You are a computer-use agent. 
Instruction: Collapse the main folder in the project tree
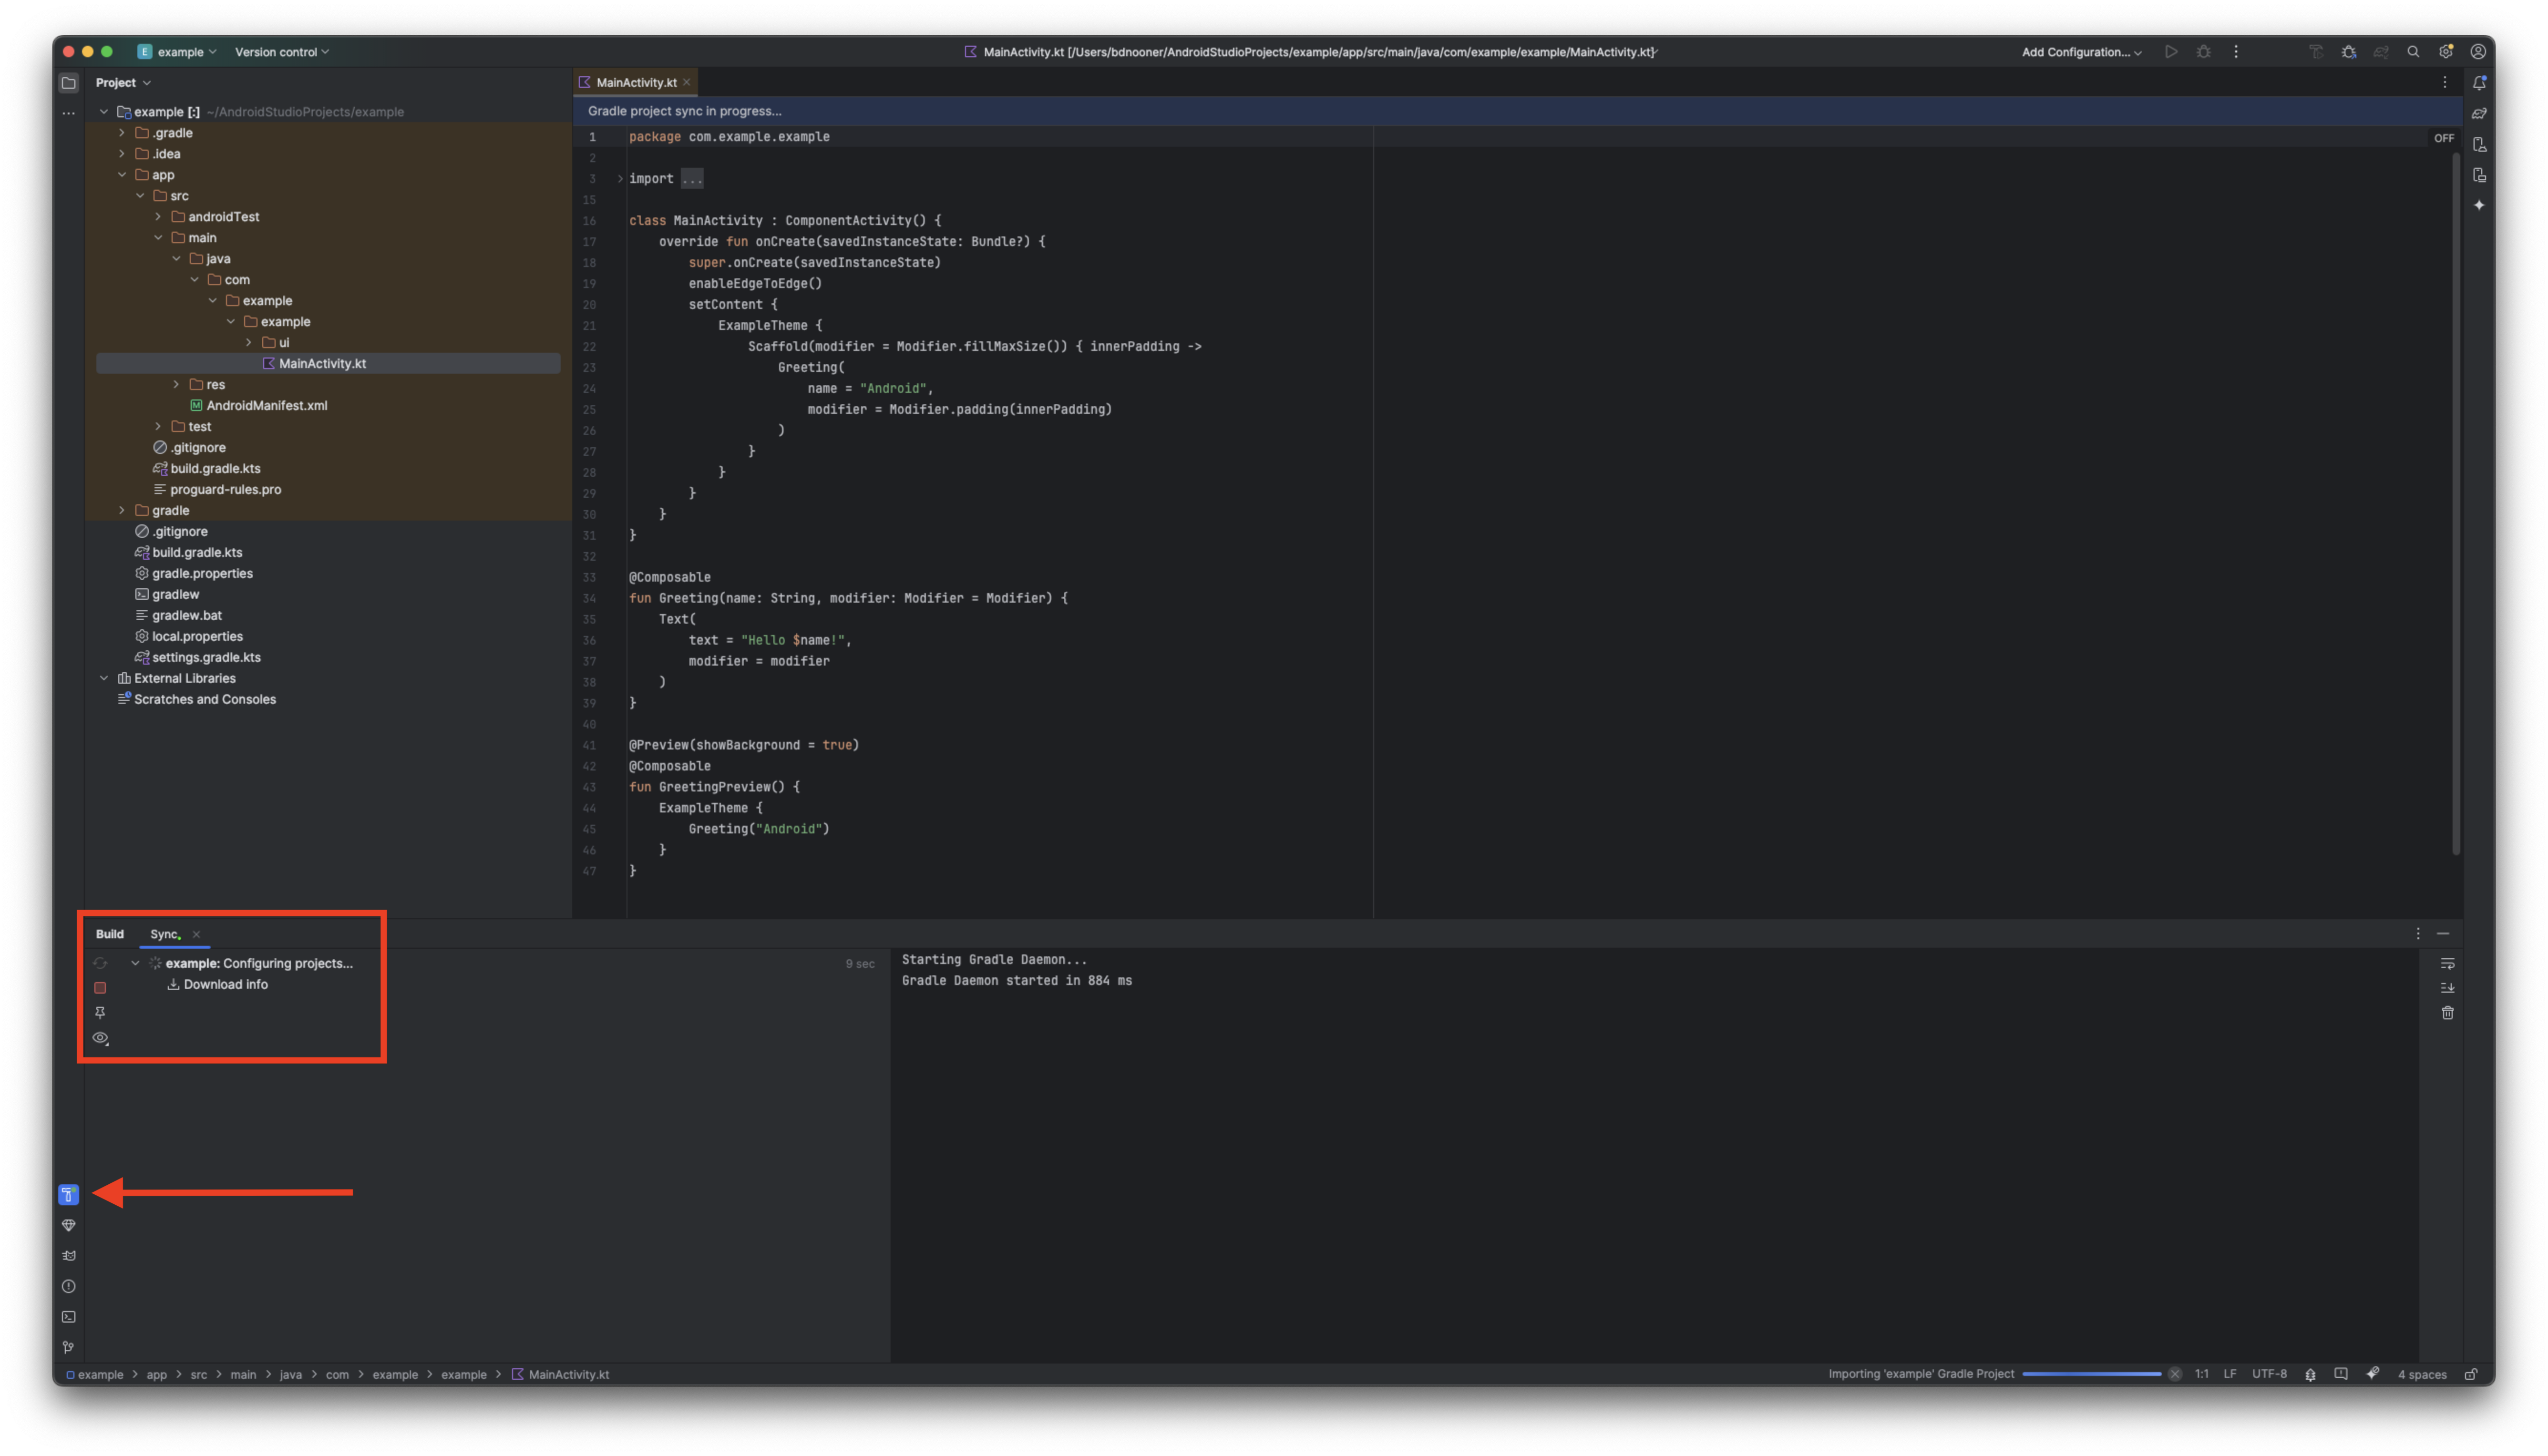(x=159, y=237)
